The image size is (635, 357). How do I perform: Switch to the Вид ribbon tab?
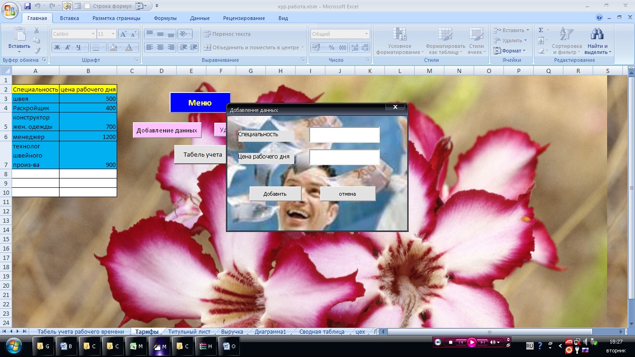pos(283,18)
